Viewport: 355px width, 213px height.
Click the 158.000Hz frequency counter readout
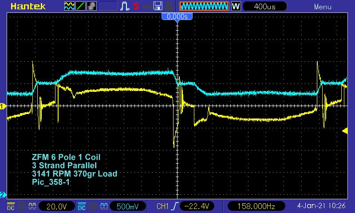256,206
